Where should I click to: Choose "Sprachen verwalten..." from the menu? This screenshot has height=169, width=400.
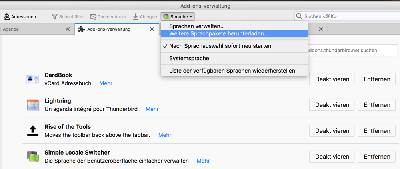click(x=197, y=26)
